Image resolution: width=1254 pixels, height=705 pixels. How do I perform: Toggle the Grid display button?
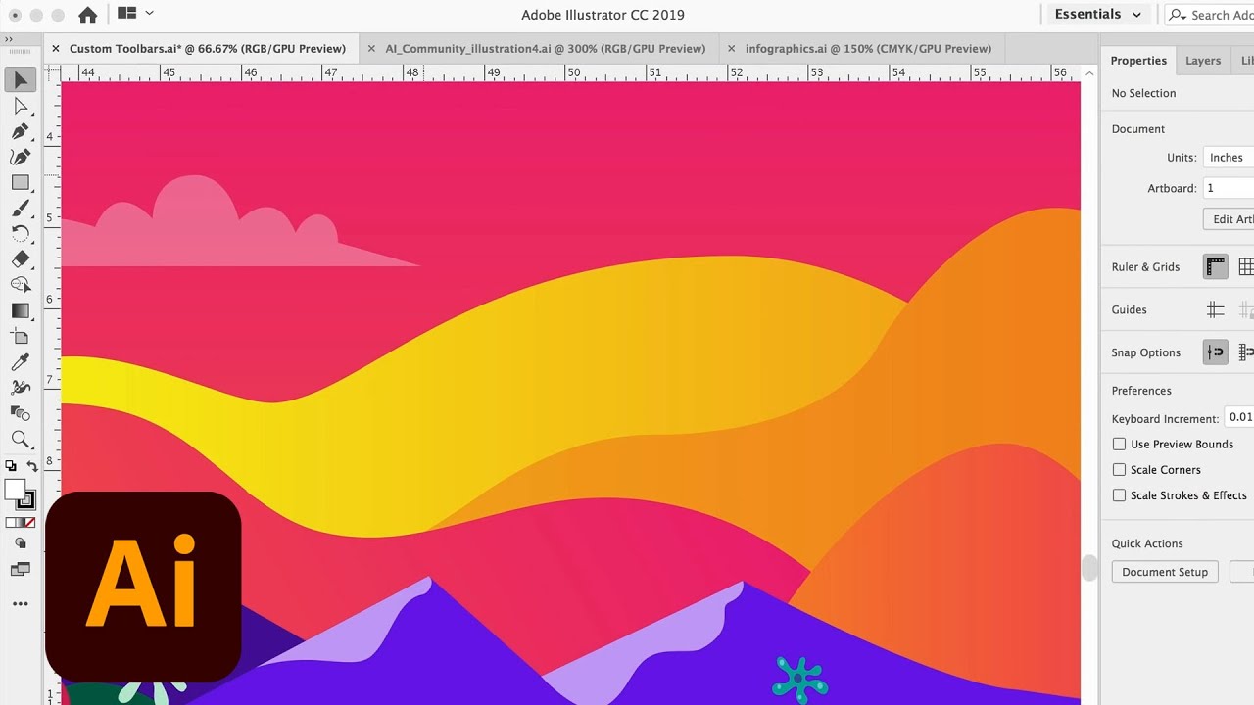pos(1245,266)
